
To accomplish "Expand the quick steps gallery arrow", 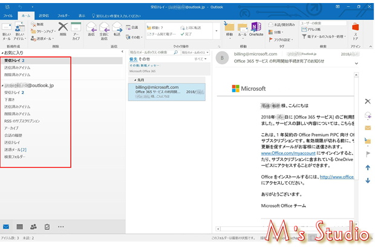I will point(216,31).
